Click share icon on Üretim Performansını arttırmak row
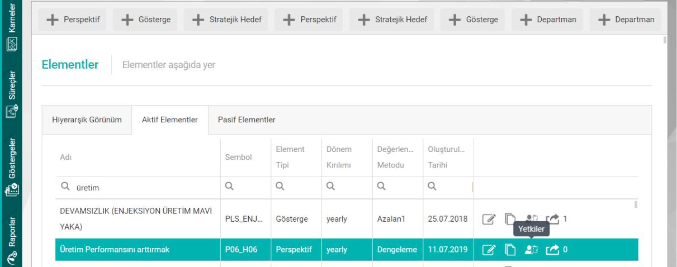 click(x=553, y=249)
